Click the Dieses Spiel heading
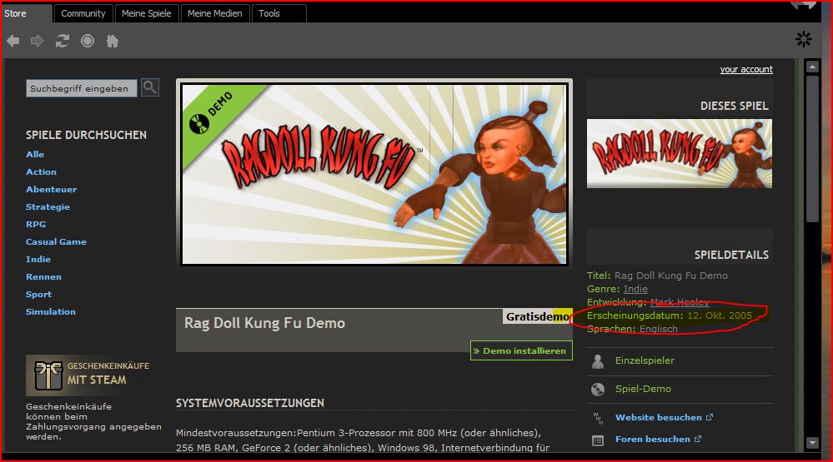This screenshot has width=833, height=462. 734,106
